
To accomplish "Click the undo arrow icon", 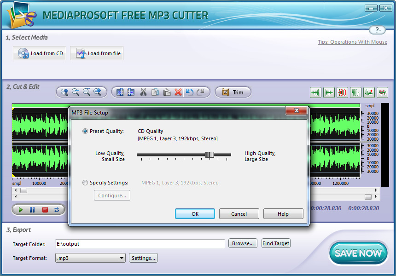I will tap(189, 92).
